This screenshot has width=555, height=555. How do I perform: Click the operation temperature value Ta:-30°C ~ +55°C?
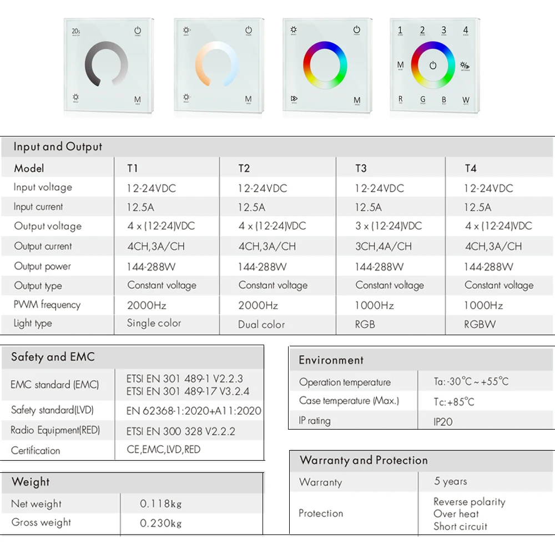[471, 382]
